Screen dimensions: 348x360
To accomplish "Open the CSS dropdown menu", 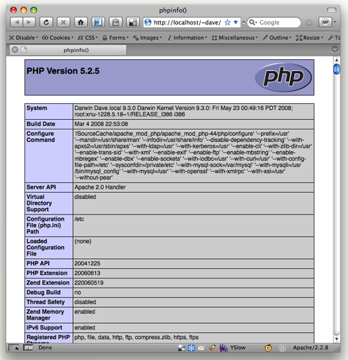I will (88, 38).
